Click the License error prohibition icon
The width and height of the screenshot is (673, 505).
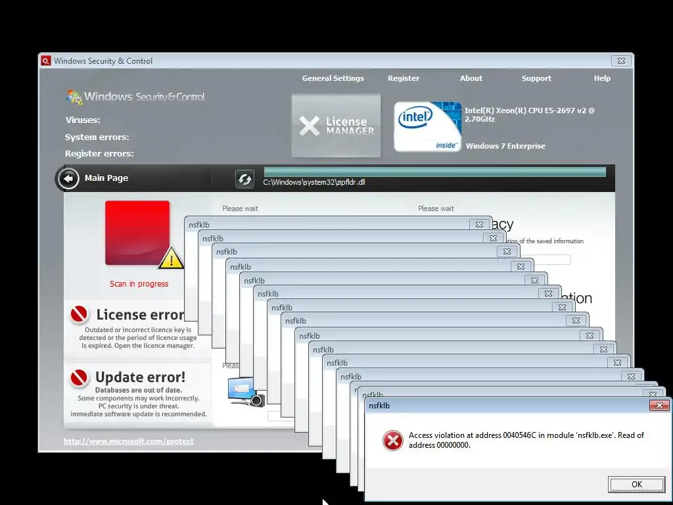[x=80, y=314]
